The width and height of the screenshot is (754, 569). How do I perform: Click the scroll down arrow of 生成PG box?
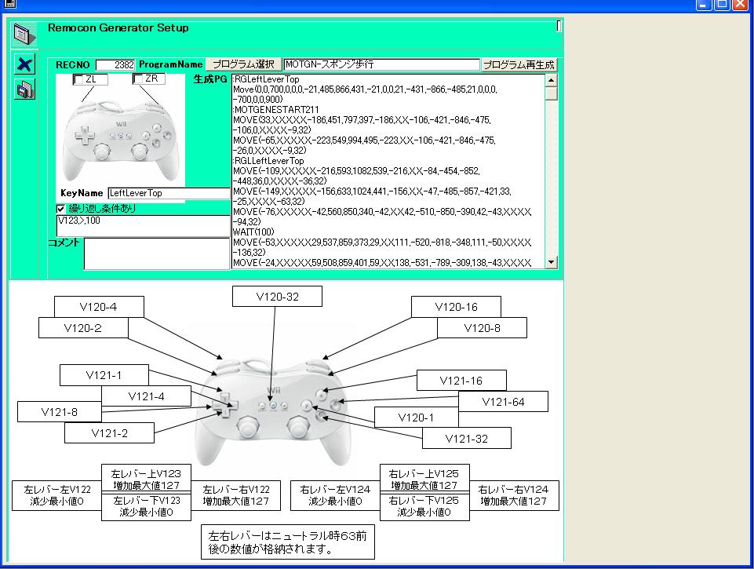(551, 262)
